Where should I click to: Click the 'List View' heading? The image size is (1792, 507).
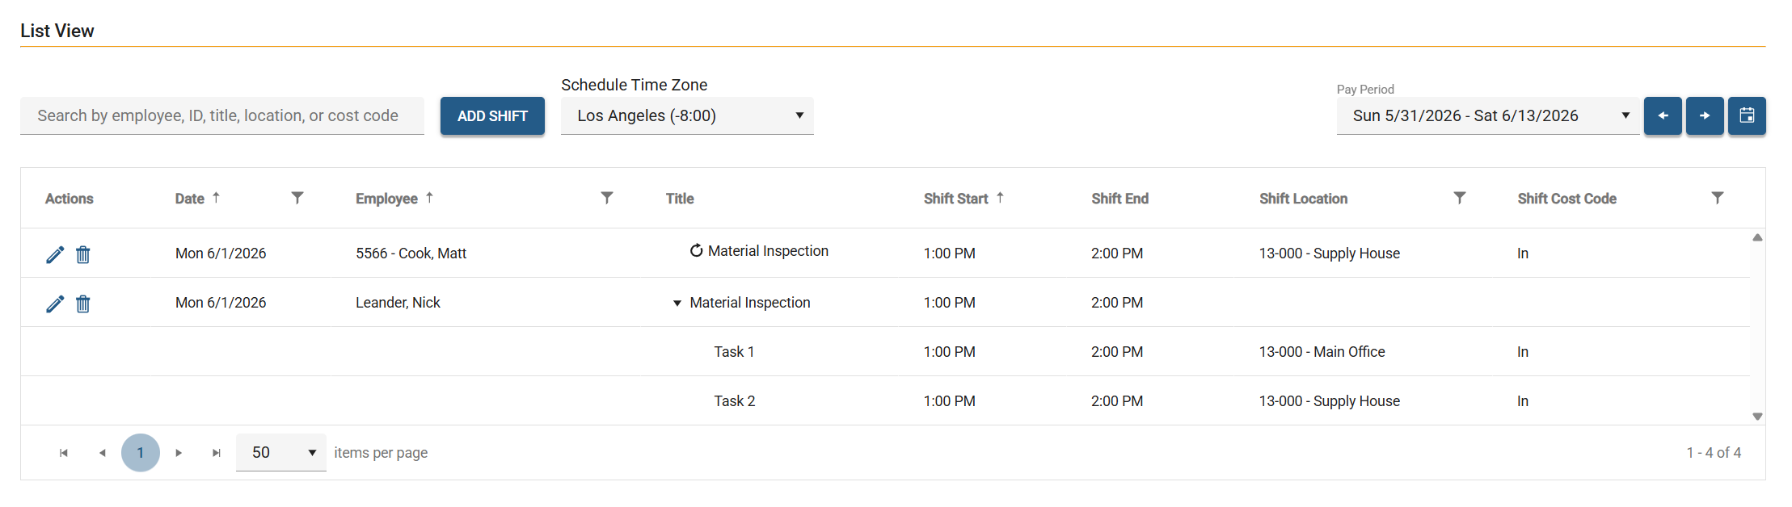click(x=57, y=31)
